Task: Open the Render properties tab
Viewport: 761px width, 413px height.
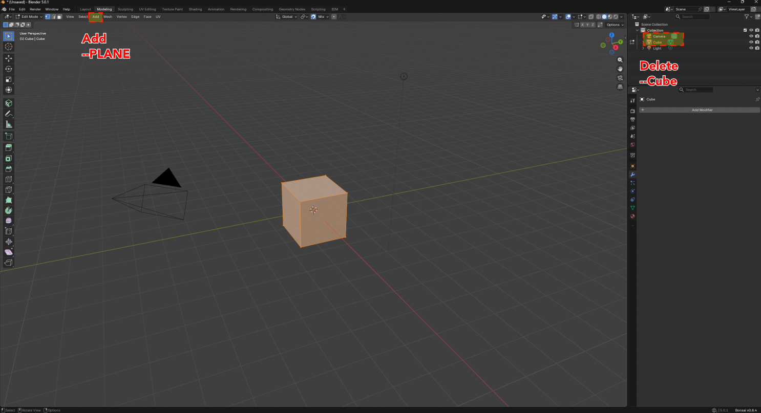Action: click(x=632, y=111)
